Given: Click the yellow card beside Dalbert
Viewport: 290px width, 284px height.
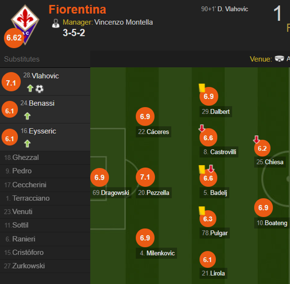Looking at the screenshot, I should coord(202,87).
